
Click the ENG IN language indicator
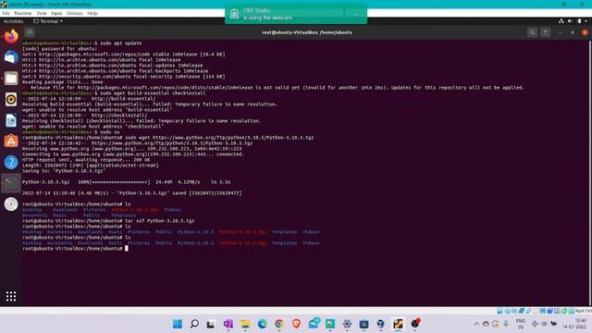click(x=521, y=324)
